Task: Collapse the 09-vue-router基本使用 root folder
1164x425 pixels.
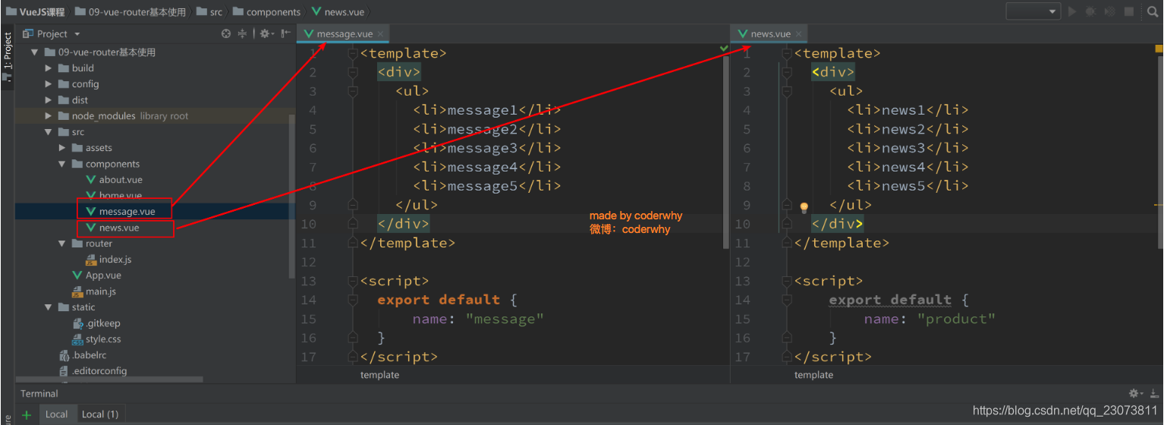Action: (x=34, y=52)
